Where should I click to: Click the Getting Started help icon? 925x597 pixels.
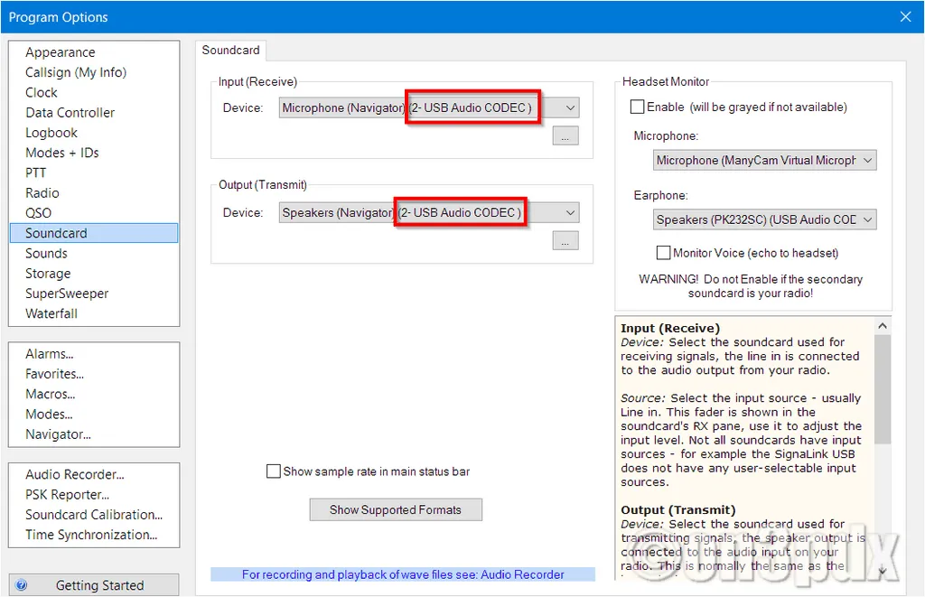[22, 585]
